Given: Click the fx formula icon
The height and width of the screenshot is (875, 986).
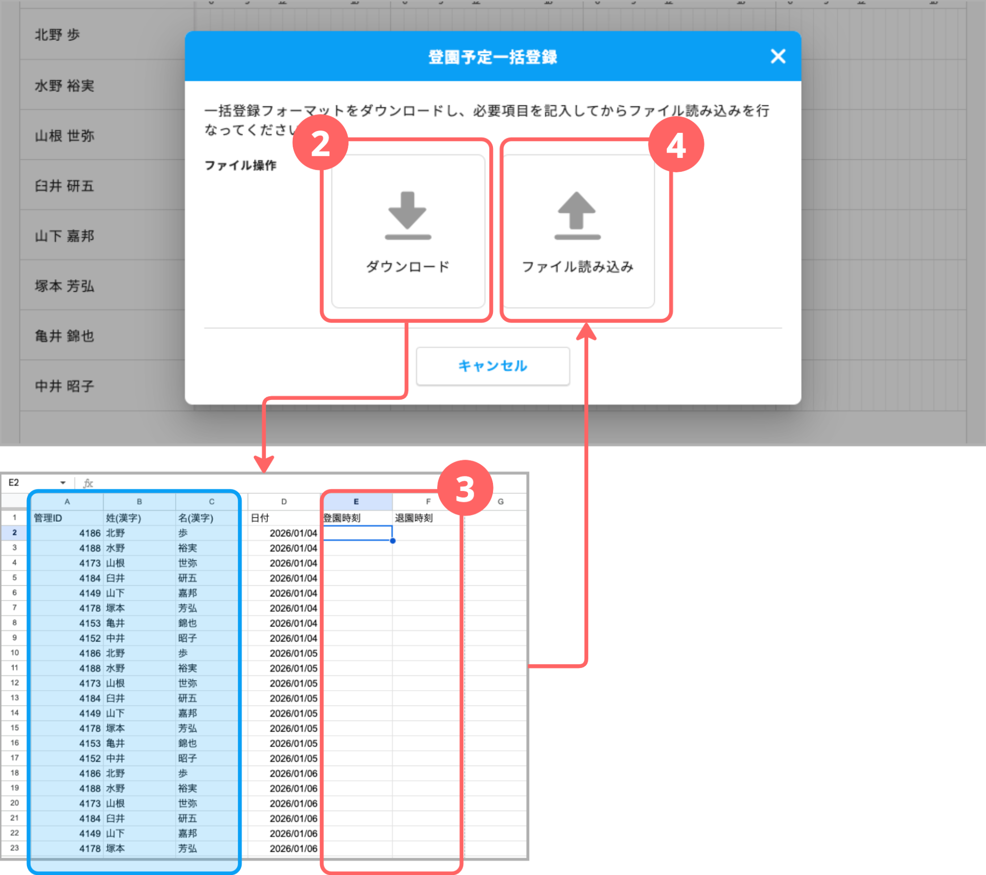Looking at the screenshot, I should (88, 483).
